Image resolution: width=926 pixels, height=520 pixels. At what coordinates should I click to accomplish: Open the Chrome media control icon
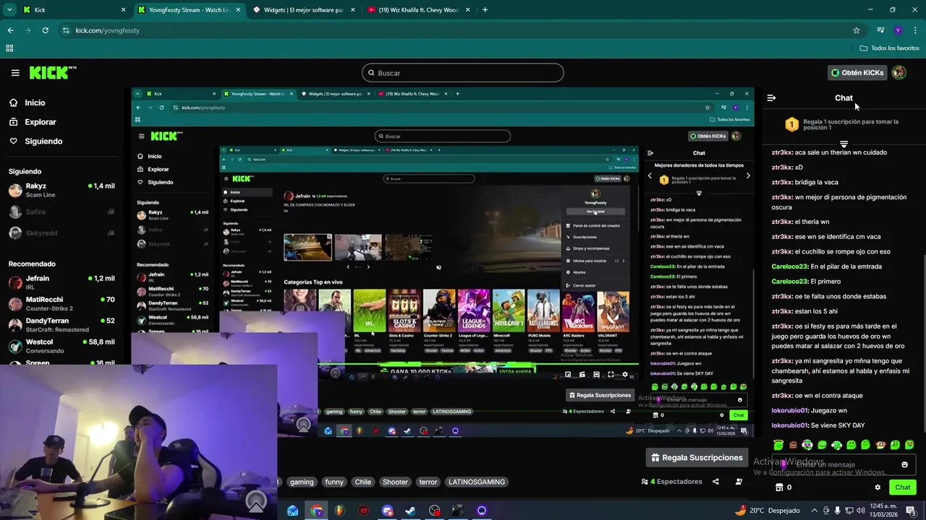[x=880, y=30]
